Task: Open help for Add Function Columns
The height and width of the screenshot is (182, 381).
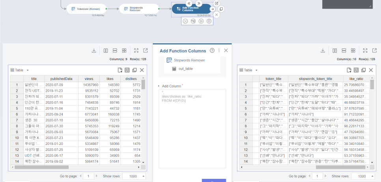Action: pyautogui.click(x=212, y=50)
